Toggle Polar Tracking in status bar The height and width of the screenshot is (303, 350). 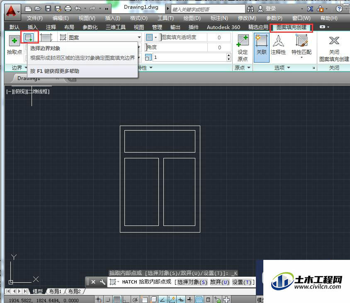coord(135,299)
